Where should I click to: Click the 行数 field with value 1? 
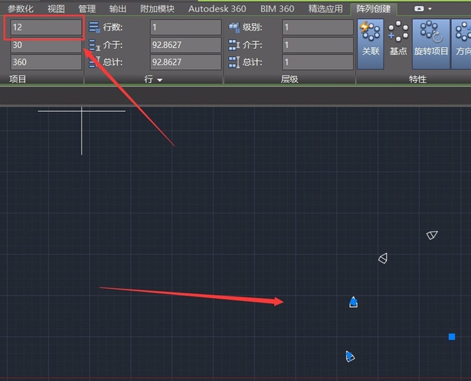[185, 27]
